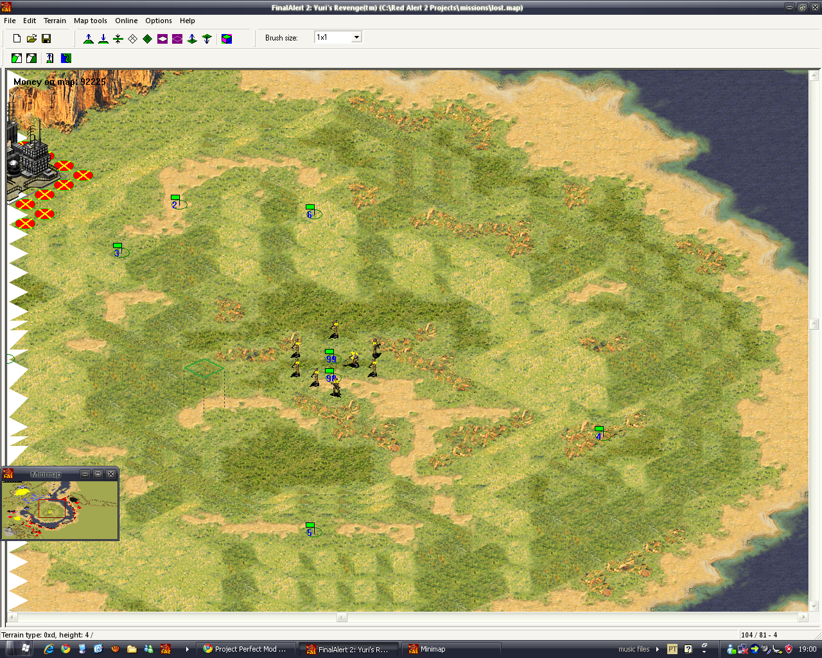This screenshot has width=822, height=658.
Task: Click second green cliff tool icon
Action: 31,58
